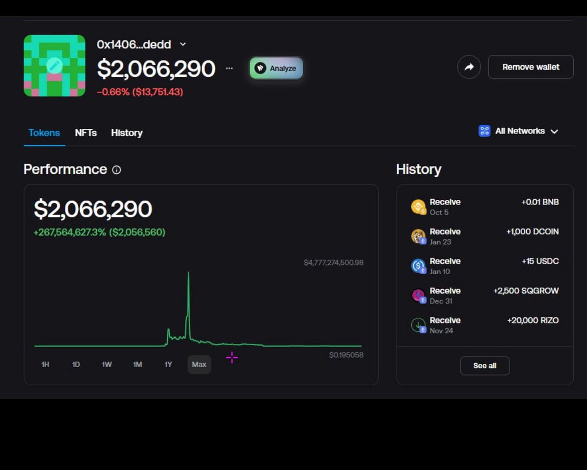Click Remove wallet
The height and width of the screenshot is (470, 587).
point(530,67)
